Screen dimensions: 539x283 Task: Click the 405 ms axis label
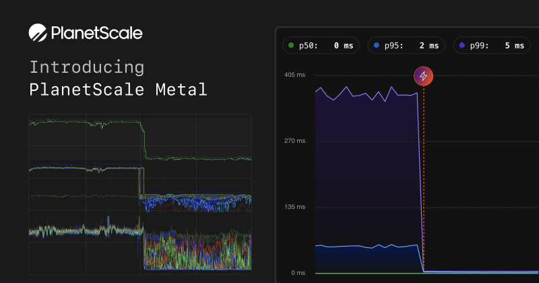295,75
